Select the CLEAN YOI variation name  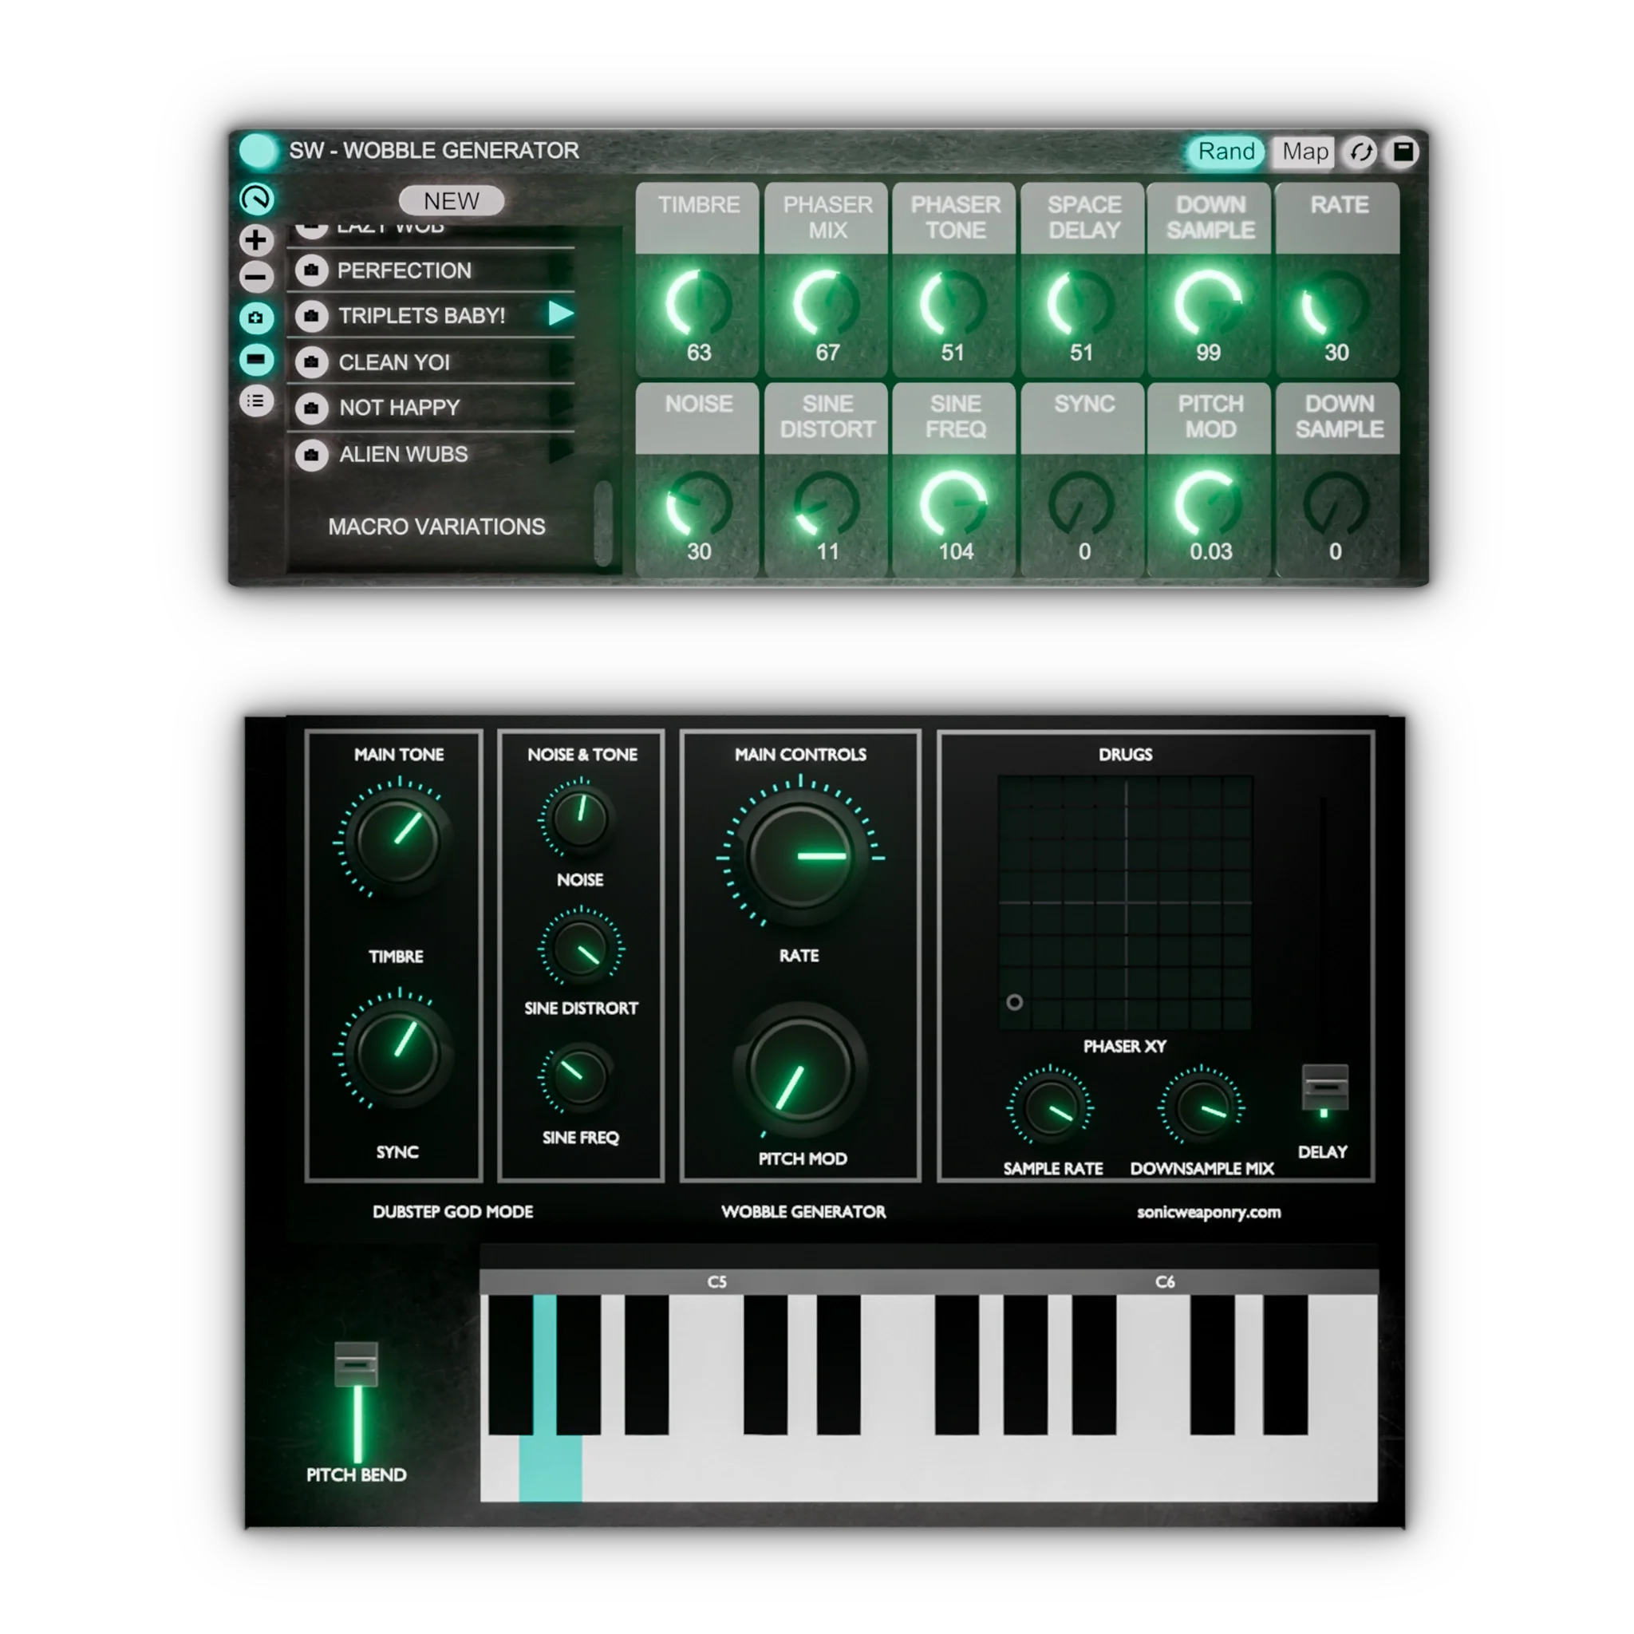coord(394,362)
